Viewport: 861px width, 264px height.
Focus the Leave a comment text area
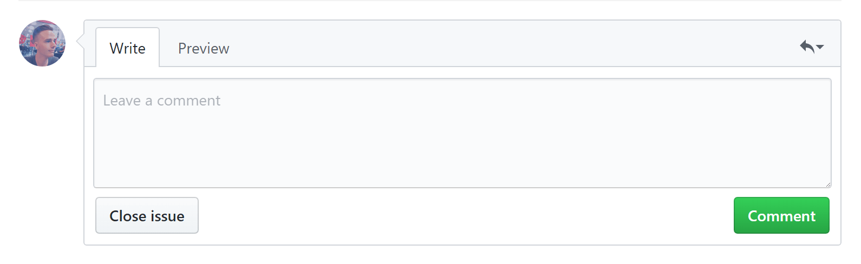tap(462, 133)
